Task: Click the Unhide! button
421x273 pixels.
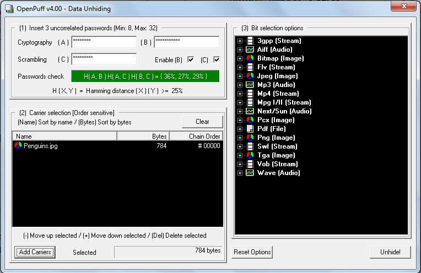Action: (x=390, y=252)
